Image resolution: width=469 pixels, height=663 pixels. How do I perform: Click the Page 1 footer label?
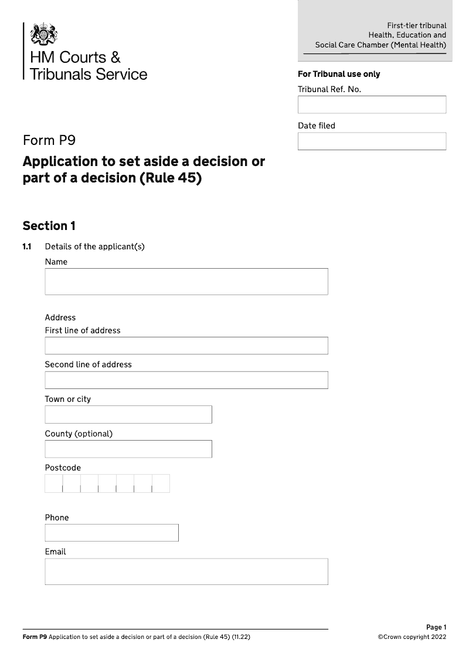pyautogui.click(x=436, y=628)
